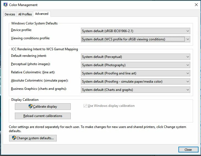Click the Reload current calibrations button
Viewport: 201px width, 156px height.
pos(43,116)
